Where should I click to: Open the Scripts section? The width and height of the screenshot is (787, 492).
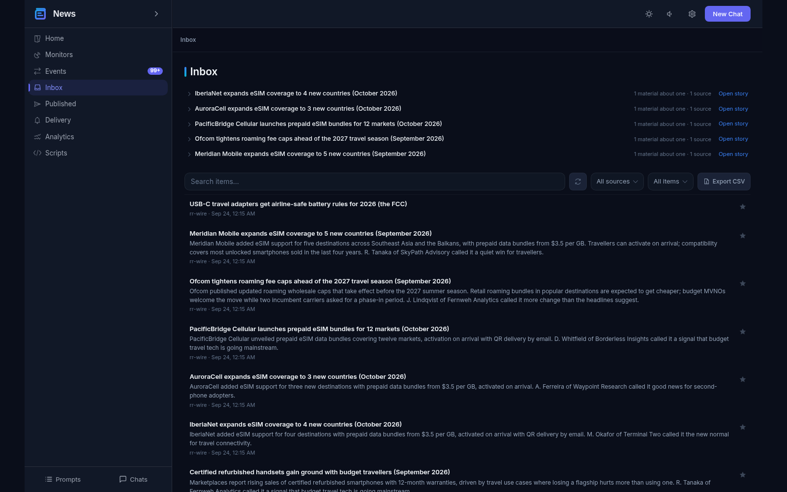coord(98,153)
